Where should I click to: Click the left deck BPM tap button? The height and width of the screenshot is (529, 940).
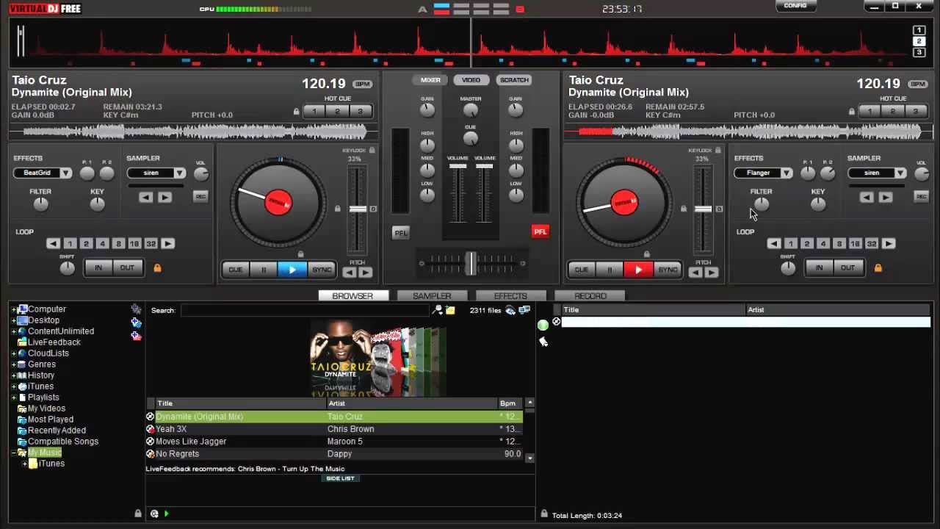coord(361,84)
